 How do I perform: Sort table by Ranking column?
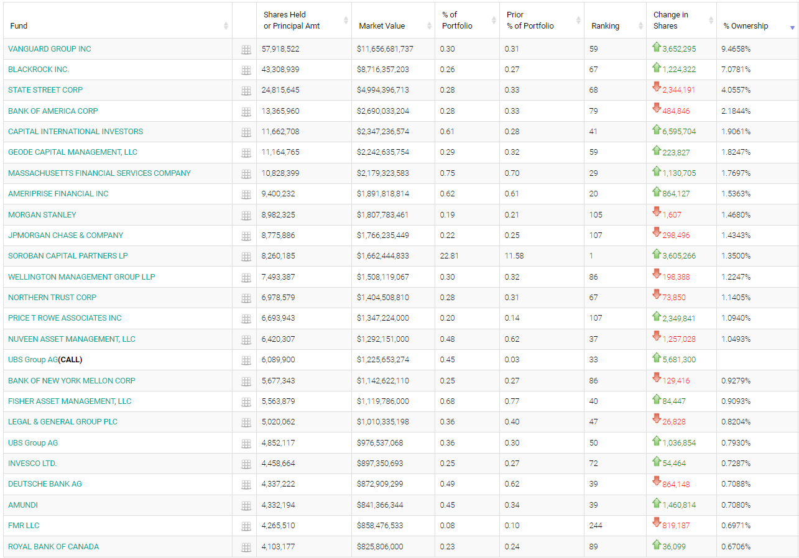[641, 26]
